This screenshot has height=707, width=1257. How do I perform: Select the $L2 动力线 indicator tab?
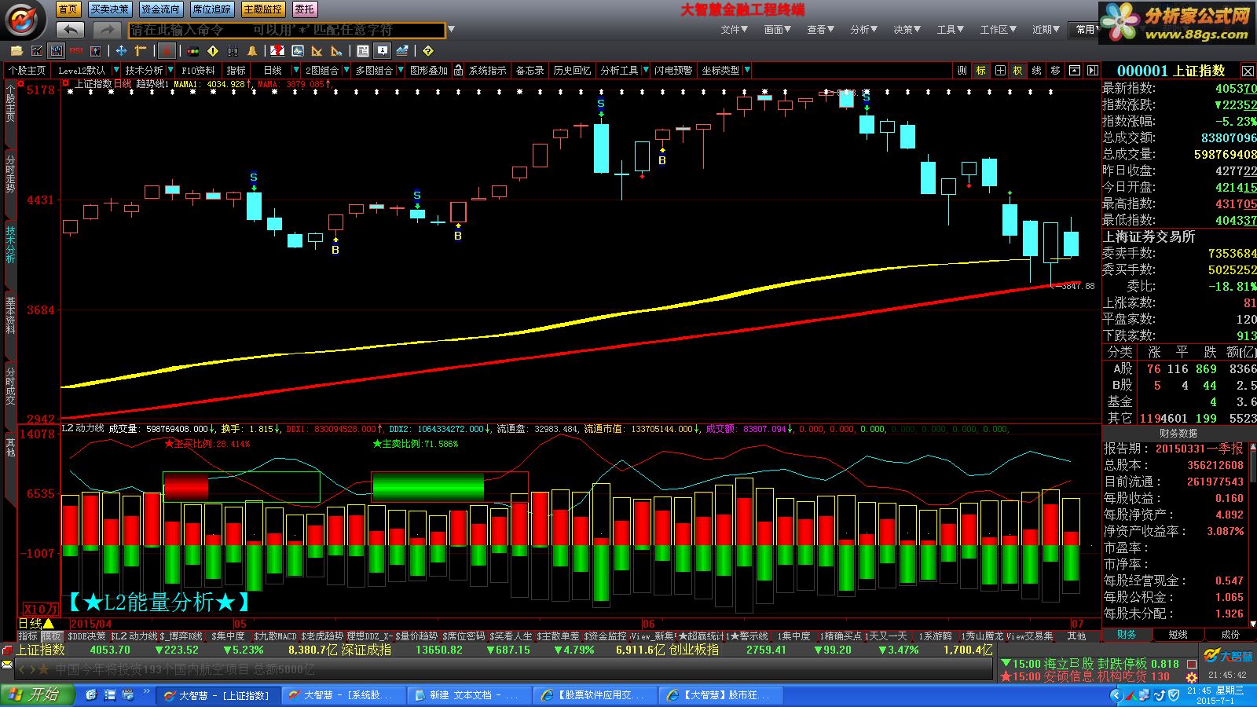tap(134, 636)
